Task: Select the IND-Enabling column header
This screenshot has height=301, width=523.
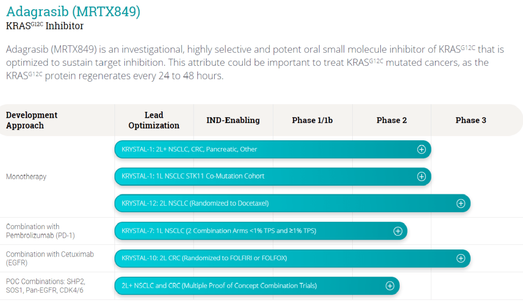Action: click(233, 120)
